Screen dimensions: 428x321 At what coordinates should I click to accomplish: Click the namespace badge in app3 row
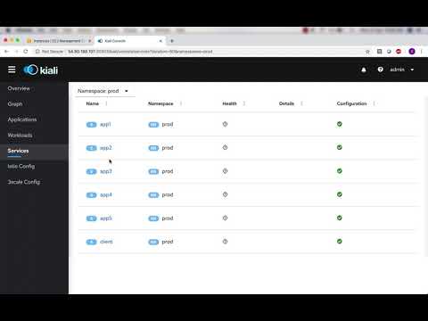click(153, 171)
